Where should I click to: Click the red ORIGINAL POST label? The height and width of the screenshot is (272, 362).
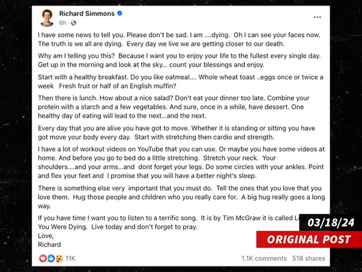coord(309,239)
